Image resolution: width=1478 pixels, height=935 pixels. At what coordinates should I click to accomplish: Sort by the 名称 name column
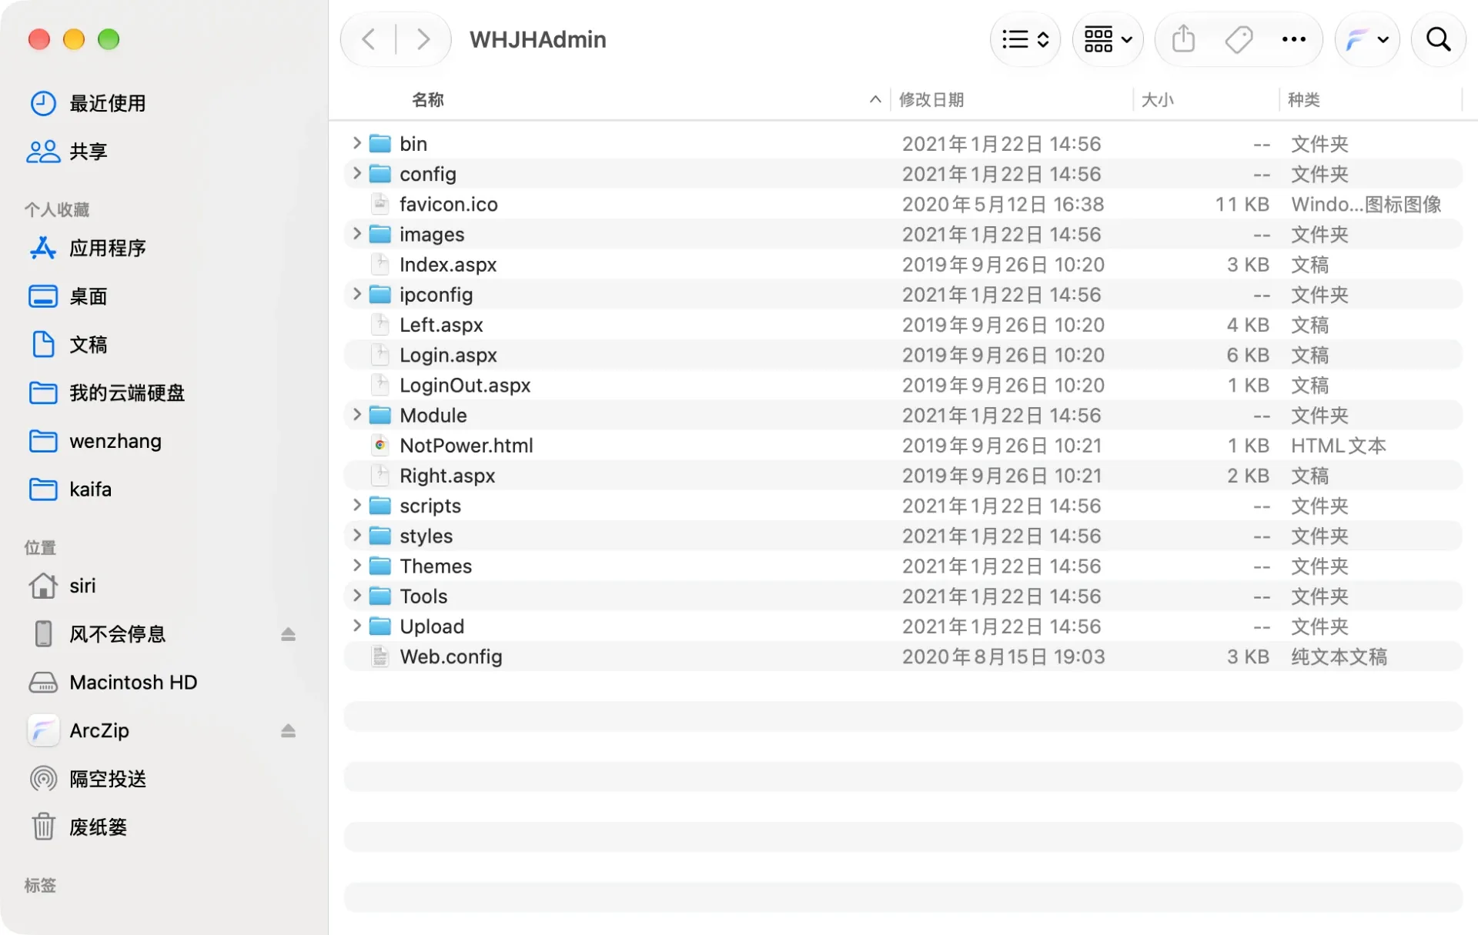pyautogui.click(x=427, y=99)
